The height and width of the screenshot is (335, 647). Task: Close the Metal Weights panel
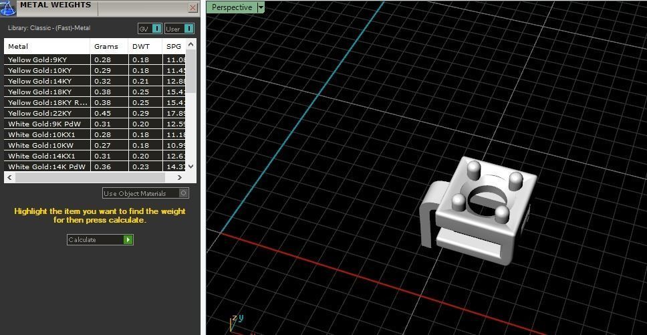[x=192, y=8]
